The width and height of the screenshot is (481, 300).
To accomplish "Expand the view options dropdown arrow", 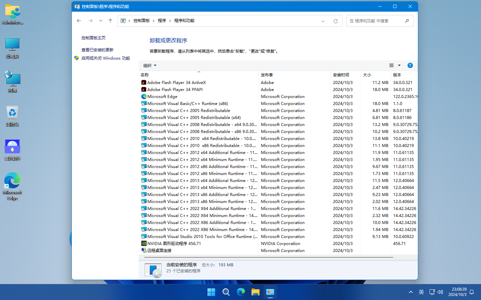I will (x=399, y=65).
